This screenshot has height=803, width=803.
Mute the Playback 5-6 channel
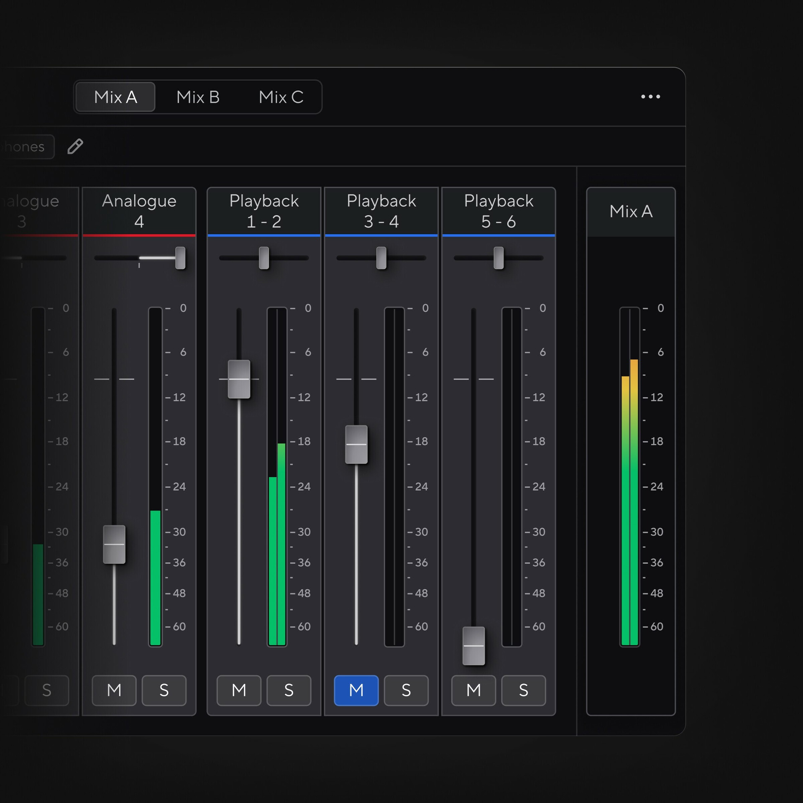click(x=473, y=690)
